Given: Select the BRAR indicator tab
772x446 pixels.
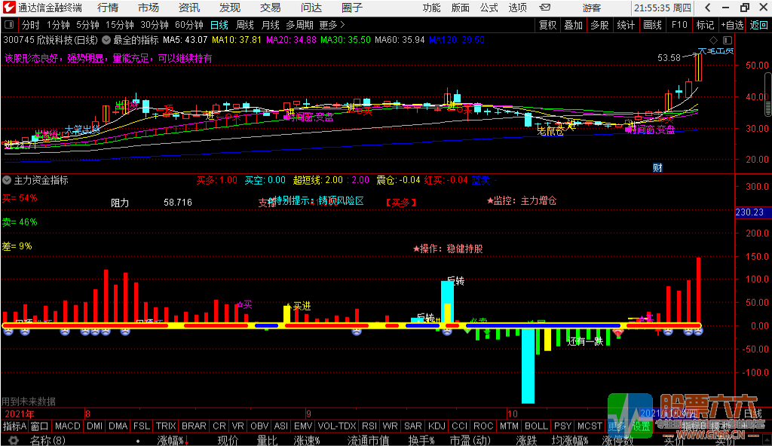Looking at the screenshot, I should pyautogui.click(x=194, y=426).
